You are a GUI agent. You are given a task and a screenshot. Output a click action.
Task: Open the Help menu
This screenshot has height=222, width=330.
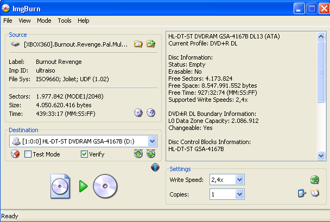coord(83,21)
